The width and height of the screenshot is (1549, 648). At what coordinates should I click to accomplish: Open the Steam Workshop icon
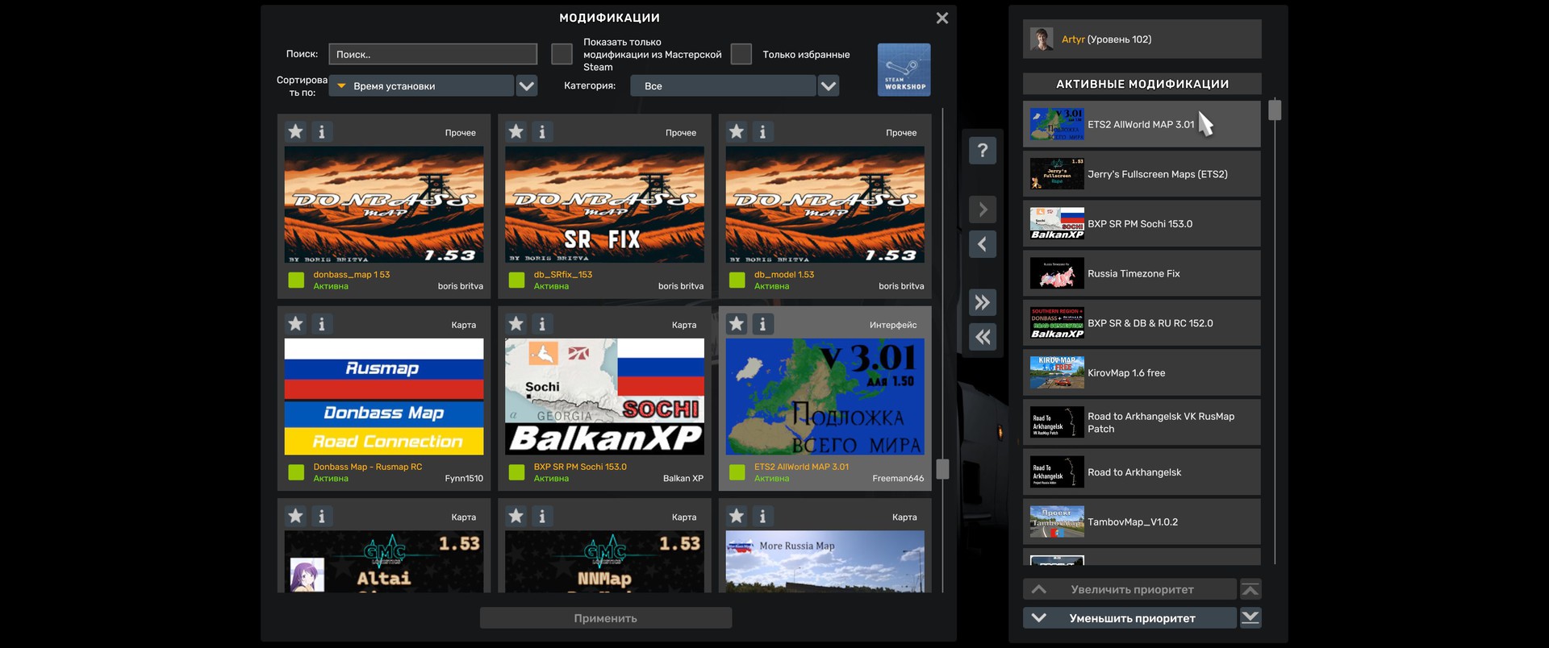(904, 70)
